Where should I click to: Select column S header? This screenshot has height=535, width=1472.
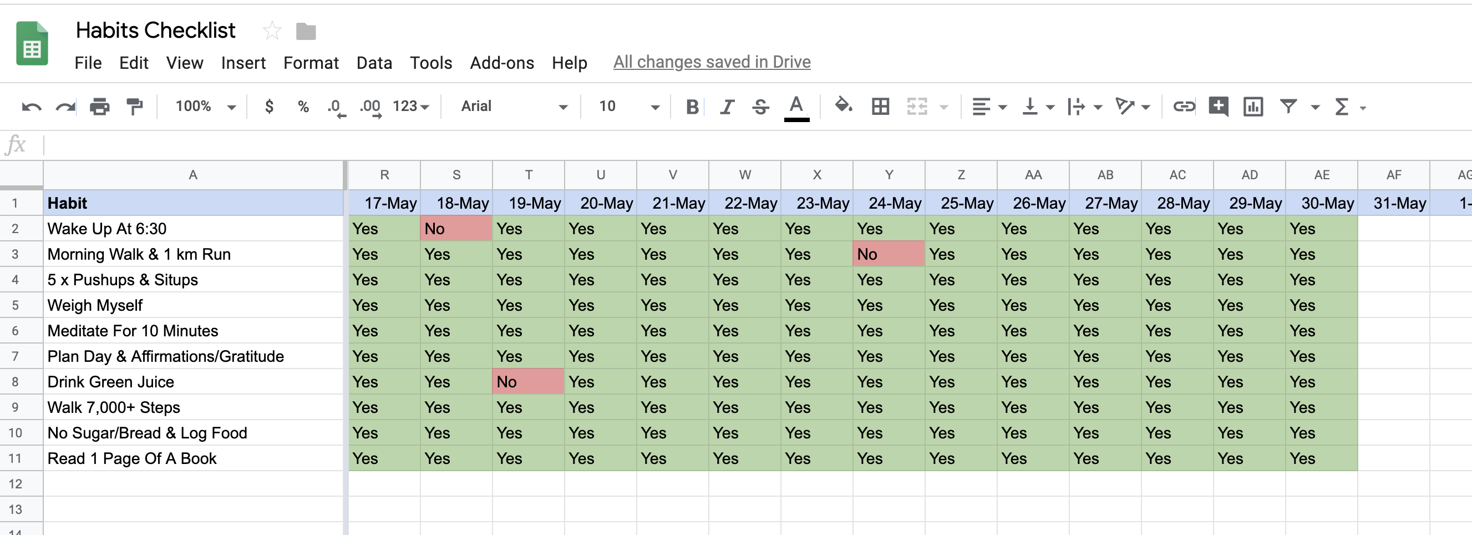point(456,175)
